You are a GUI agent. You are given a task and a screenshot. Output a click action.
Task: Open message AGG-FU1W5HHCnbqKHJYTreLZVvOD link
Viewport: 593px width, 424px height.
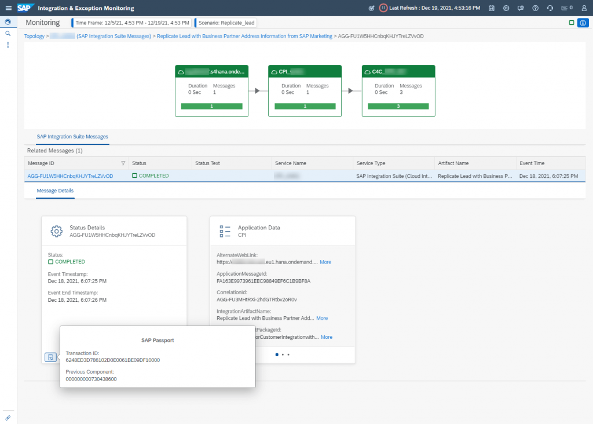(70, 176)
